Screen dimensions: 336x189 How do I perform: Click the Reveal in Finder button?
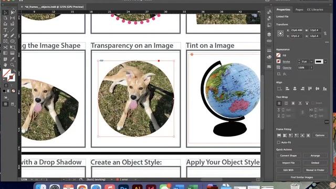[315, 170]
